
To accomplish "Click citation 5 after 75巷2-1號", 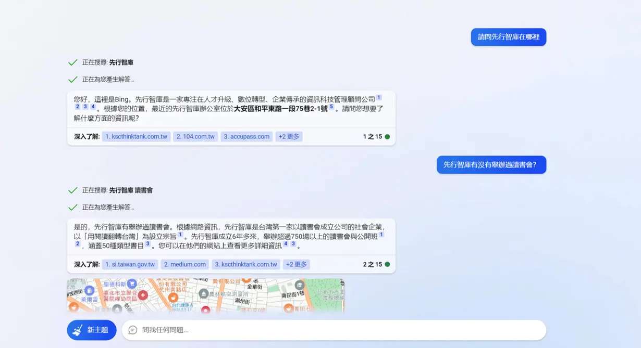I will click(x=331, y=107).
